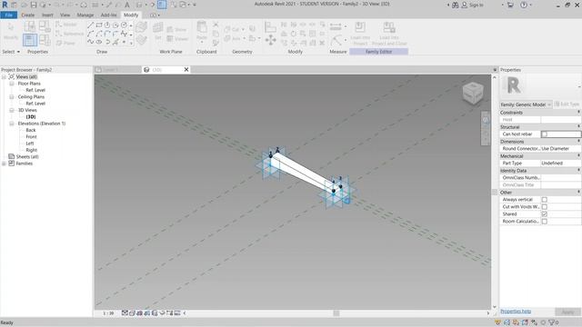Open Front elevation in Project Browser
Viewport: 582px width, 327px height.
[x=31, y=137]
